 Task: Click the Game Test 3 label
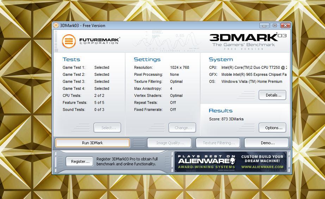click(x=74, y=82)
